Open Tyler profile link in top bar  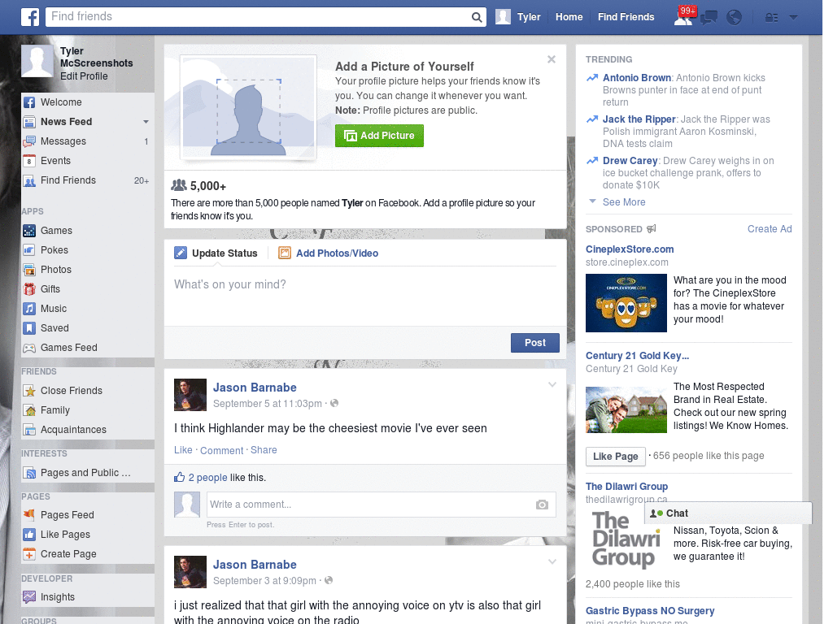pyautogui.click(x=529, y=17)
